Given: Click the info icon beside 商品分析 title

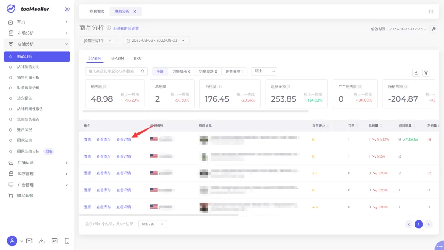Looking at the screenshot, I should [109, 28].
